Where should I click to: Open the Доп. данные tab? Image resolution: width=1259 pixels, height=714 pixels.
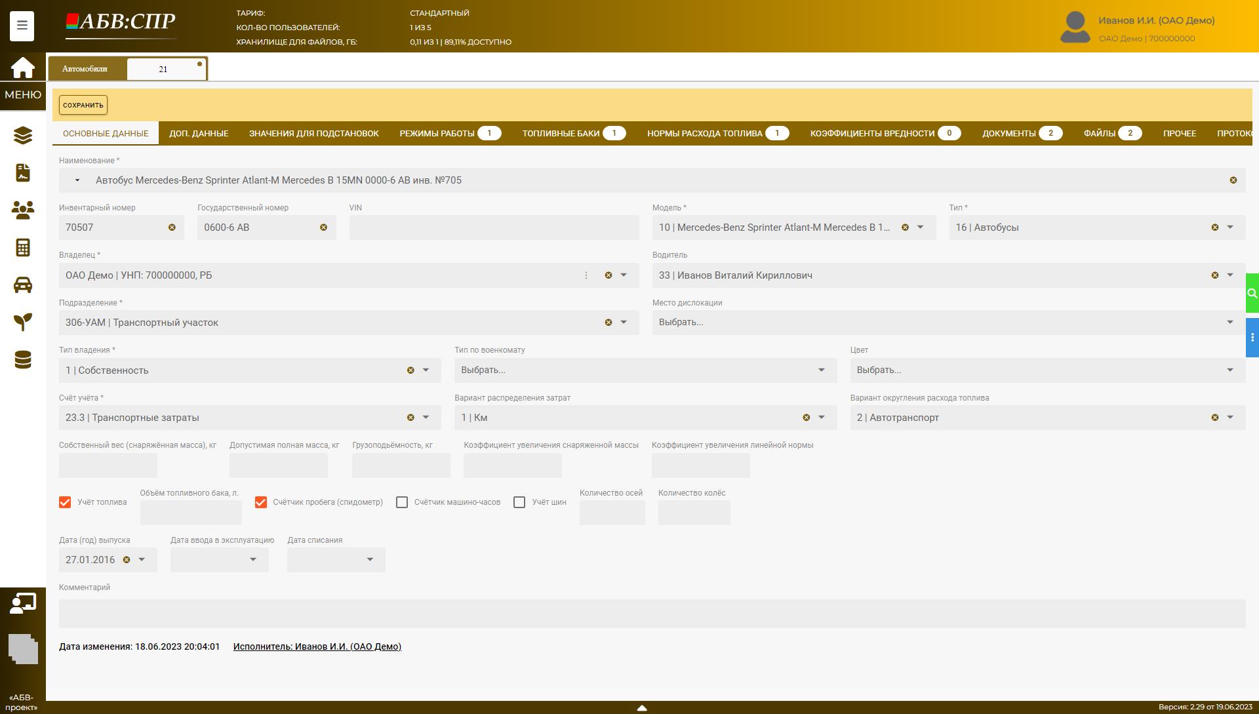(x=199, y=133)
